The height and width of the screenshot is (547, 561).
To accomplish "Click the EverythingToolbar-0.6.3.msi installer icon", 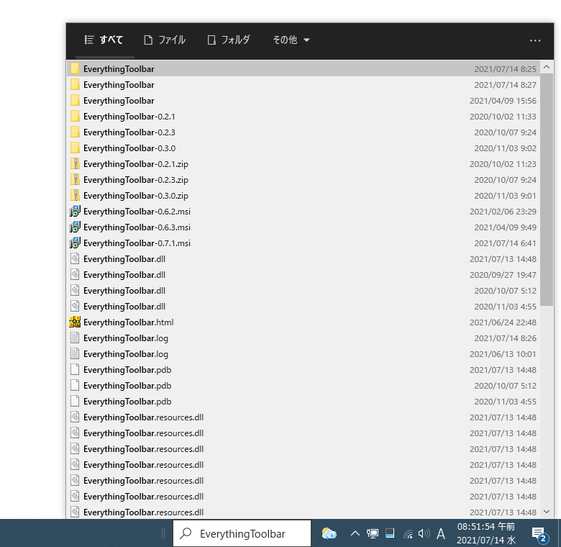I will (x=75, y=227).
